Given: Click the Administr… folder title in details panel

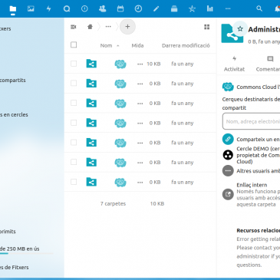Looking at the screenshot, I should [x=264, y=29].
